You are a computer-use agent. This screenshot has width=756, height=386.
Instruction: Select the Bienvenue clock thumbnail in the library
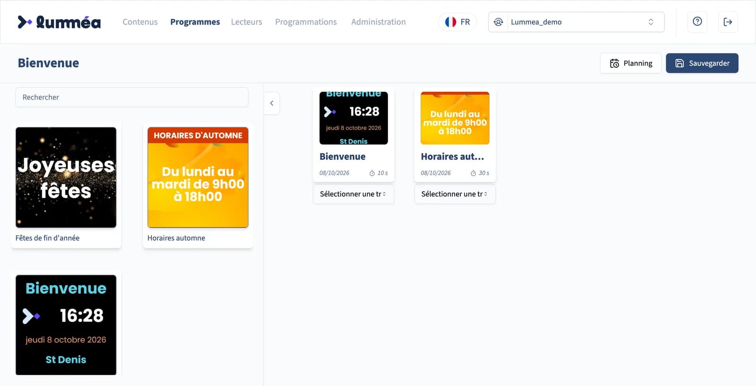coord(66,325)
